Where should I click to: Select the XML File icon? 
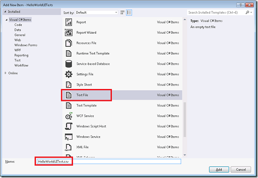(x=68, y=147)
